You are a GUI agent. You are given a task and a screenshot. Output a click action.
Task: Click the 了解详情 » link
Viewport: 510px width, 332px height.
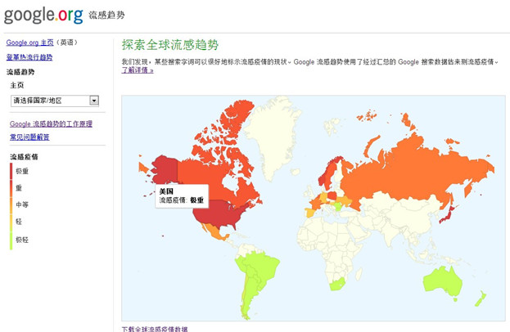[x=138, y=70]
